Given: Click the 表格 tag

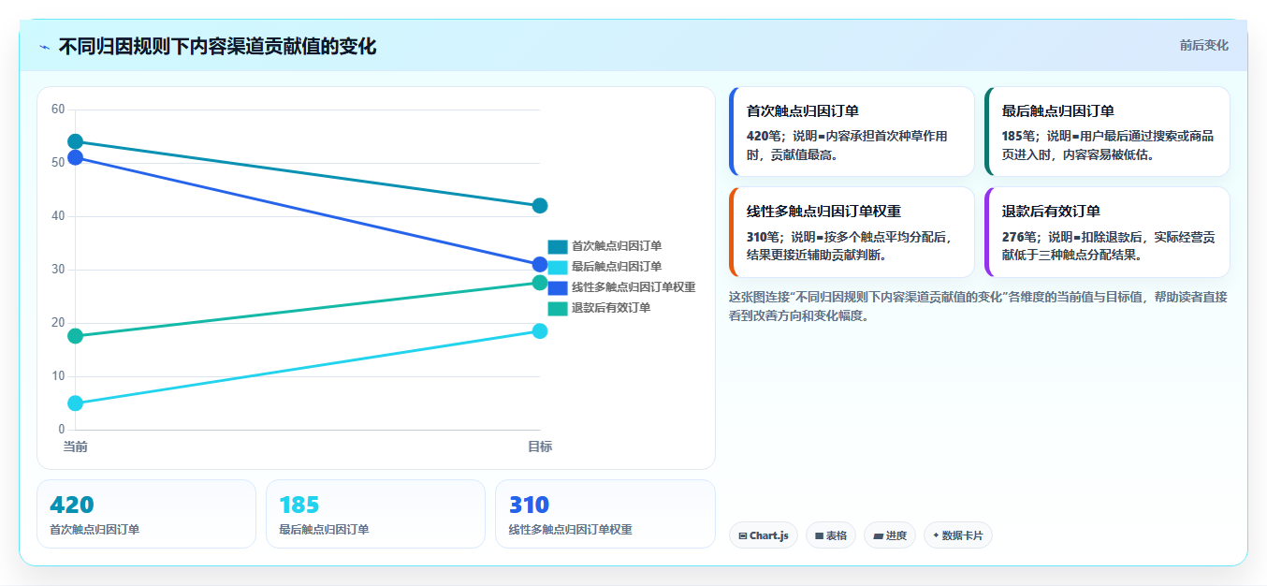Looking at the screenshot, I should 830,535.
